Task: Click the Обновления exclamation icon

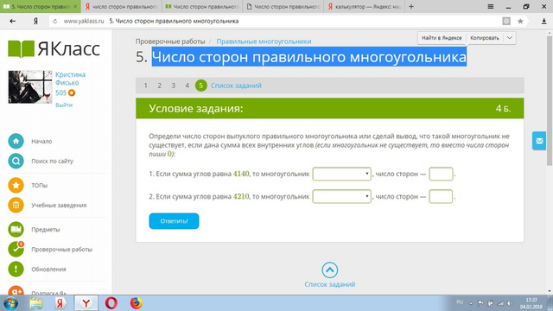Action: point(16,269)
